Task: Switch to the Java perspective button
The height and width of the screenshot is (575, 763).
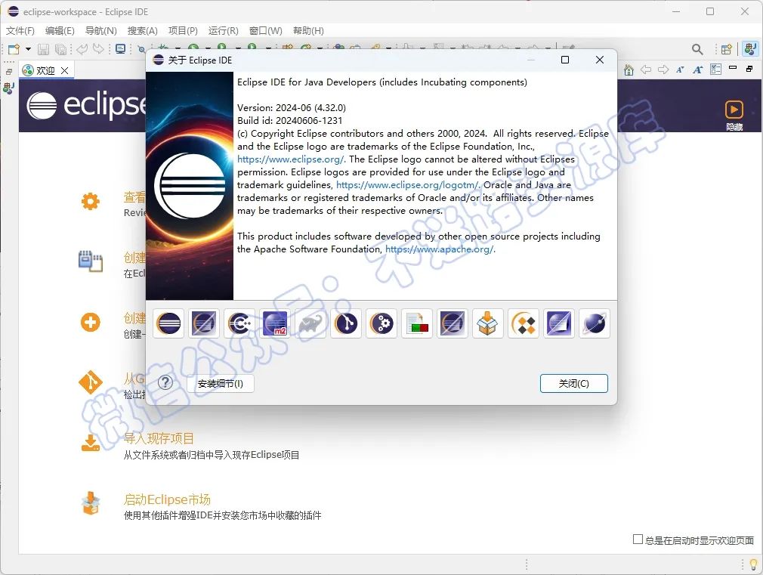Action: coord(750,49)
